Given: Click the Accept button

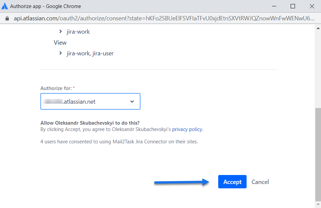Looking at the screenshot, I should pos(232,182).
